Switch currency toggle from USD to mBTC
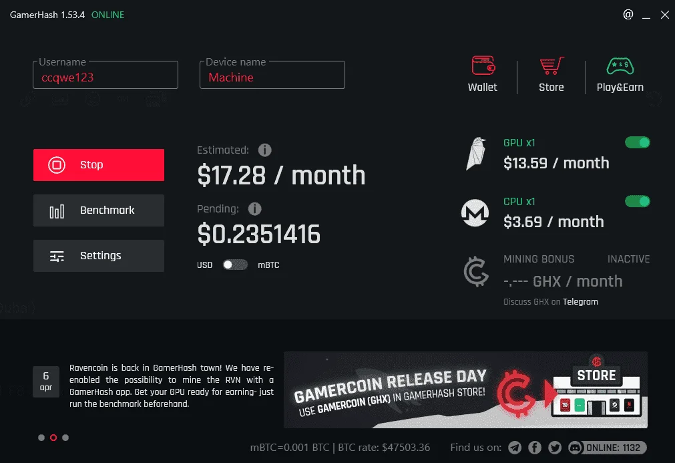 tap(235, 265)
